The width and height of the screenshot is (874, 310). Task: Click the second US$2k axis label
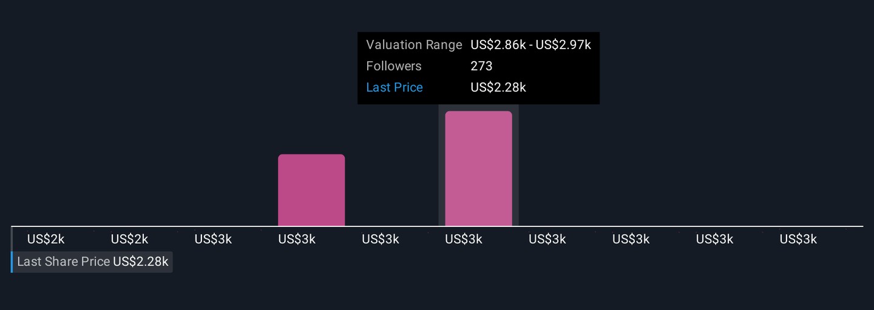(129, 240)
